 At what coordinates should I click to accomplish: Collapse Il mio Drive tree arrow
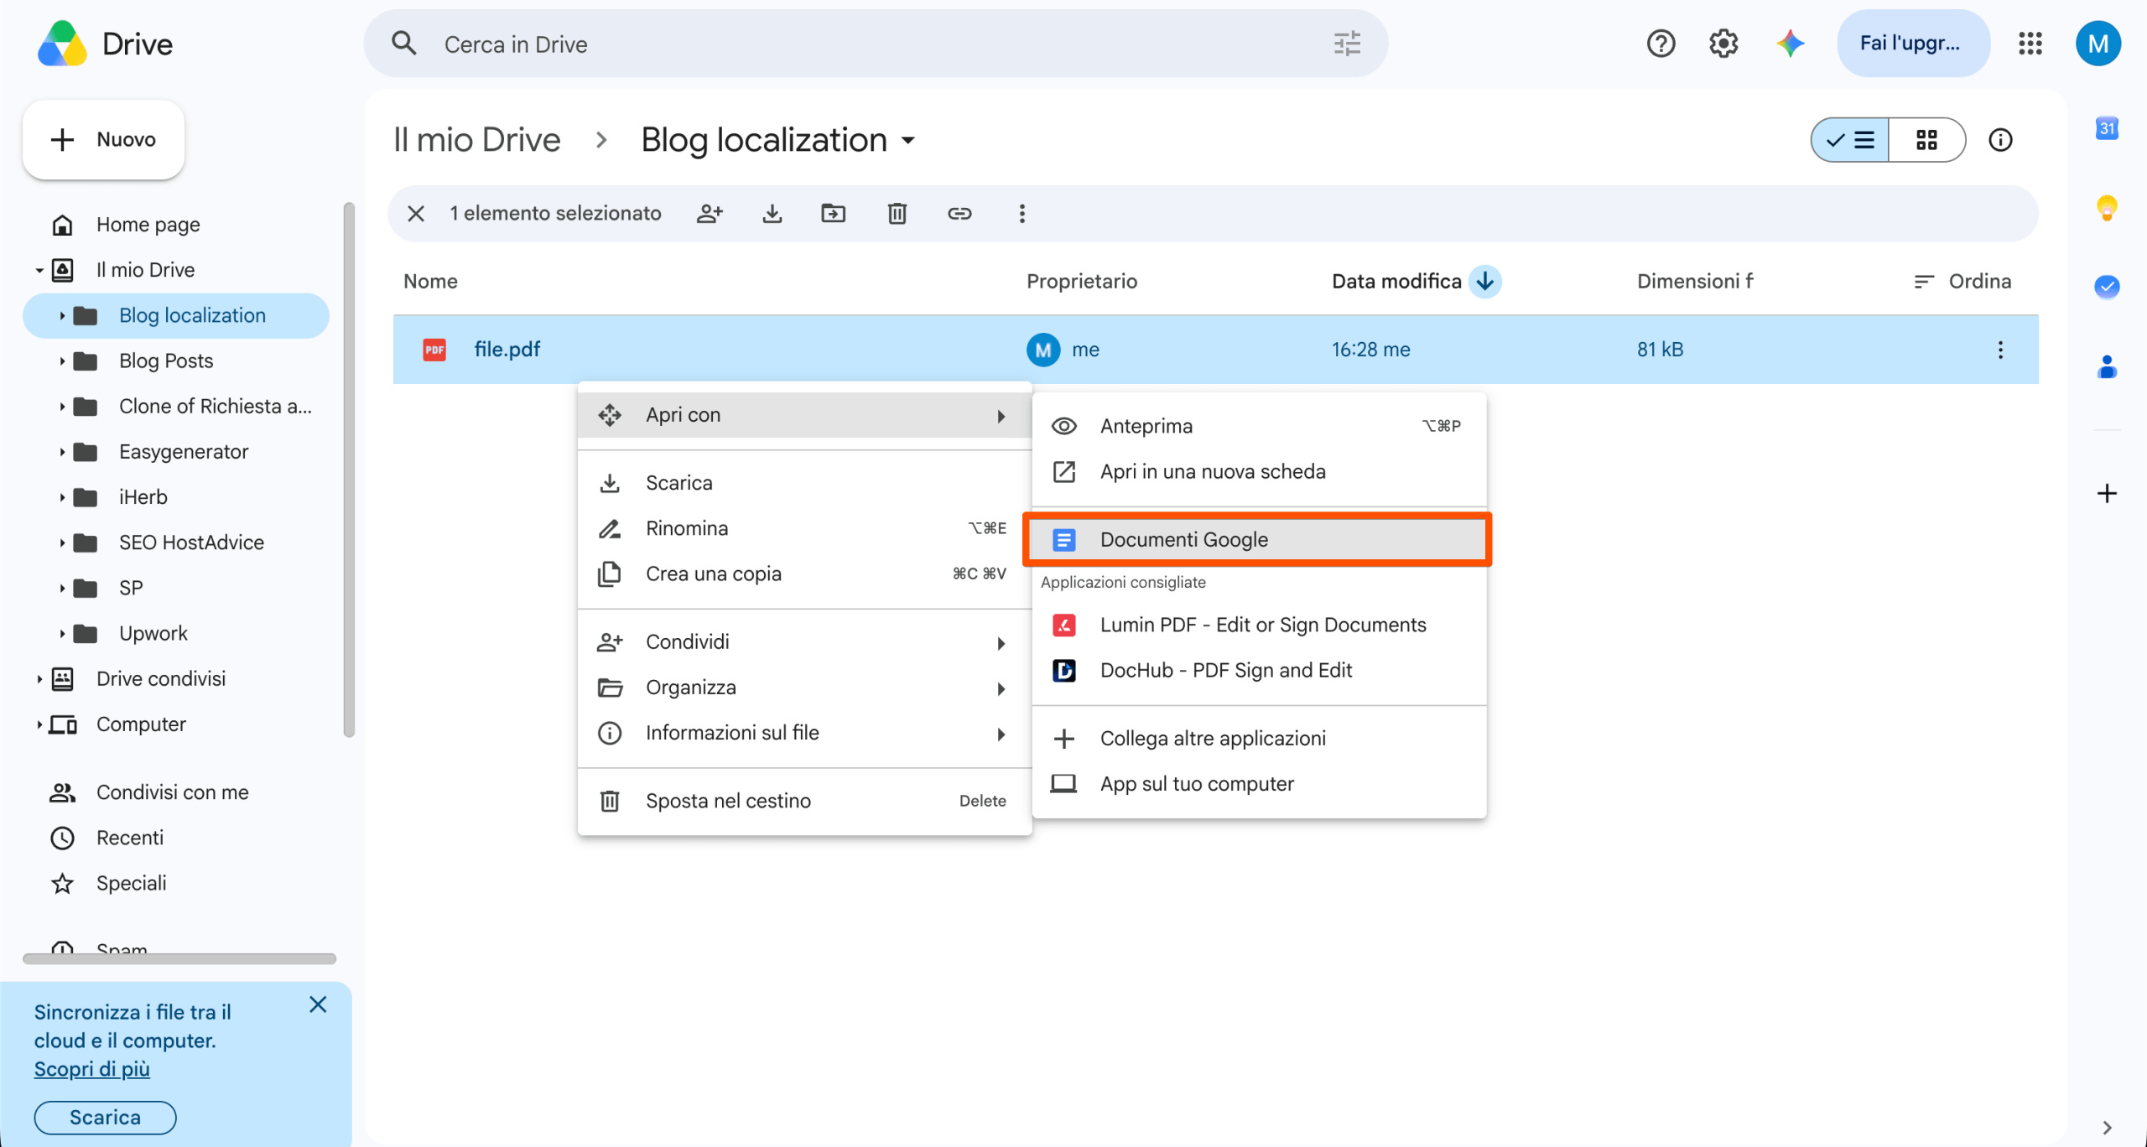pos(39,271)
